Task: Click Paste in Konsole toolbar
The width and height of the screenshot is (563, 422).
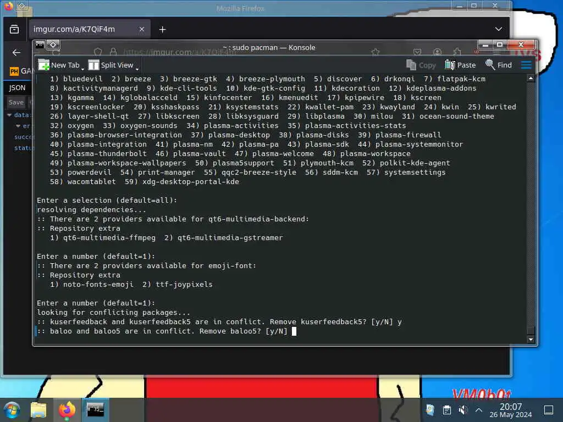Action: (x=460, y=65)
